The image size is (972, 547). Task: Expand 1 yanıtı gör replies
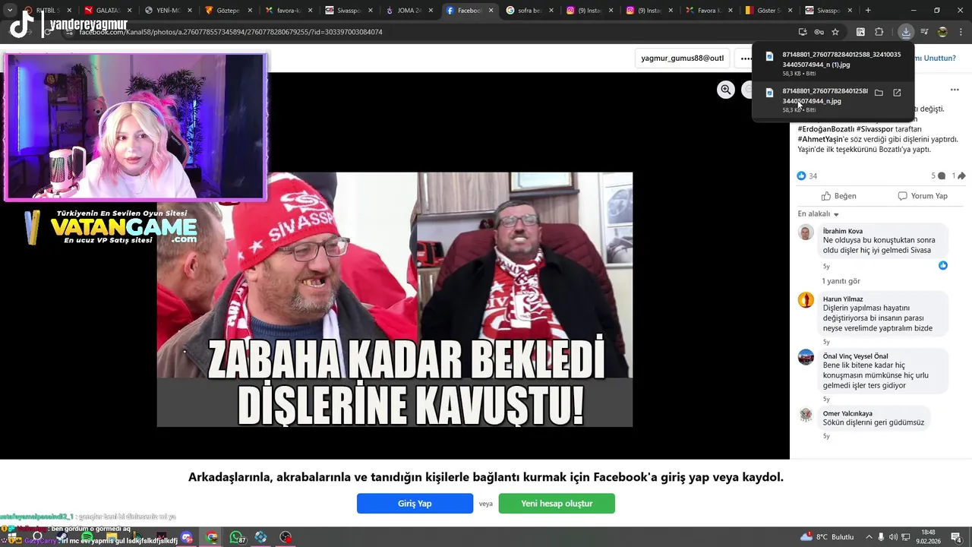point(841,281)
